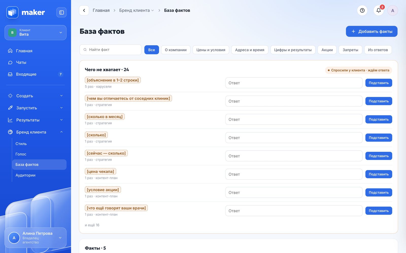Click the palette icon beside Бренд клиента

10,132
